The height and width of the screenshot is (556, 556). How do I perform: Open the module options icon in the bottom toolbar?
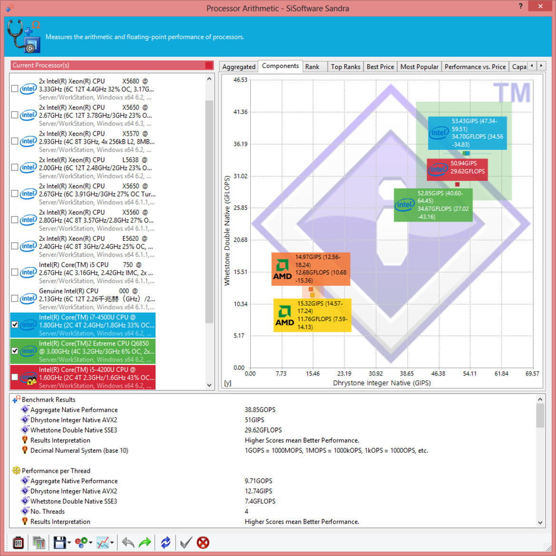(18, 543)
